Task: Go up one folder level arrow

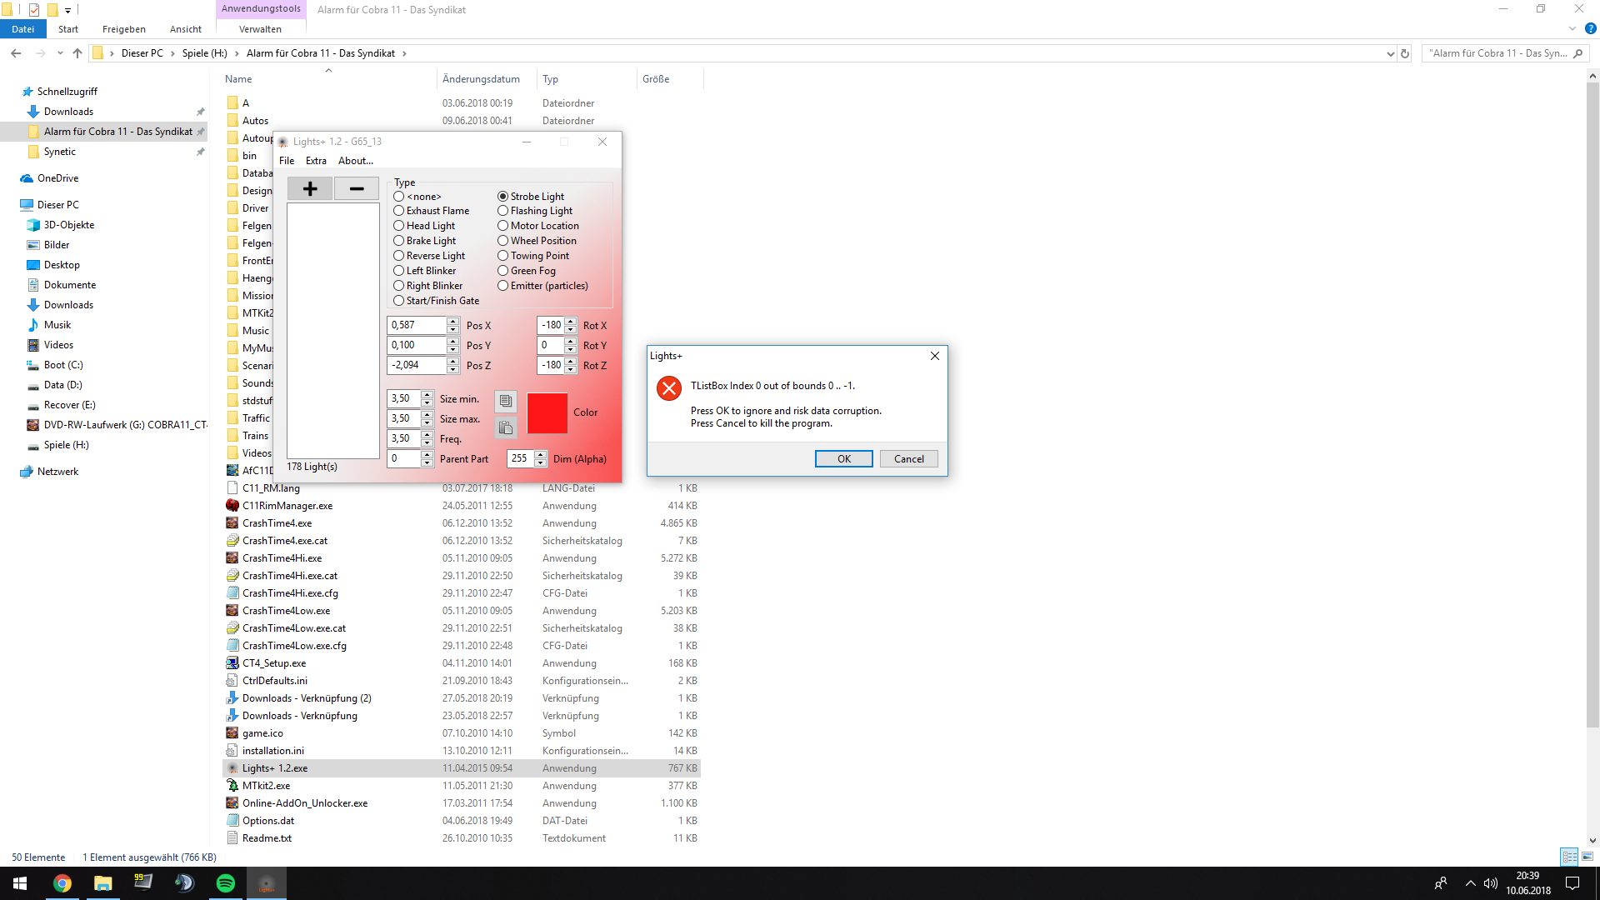Action: [x=77, y=53]
